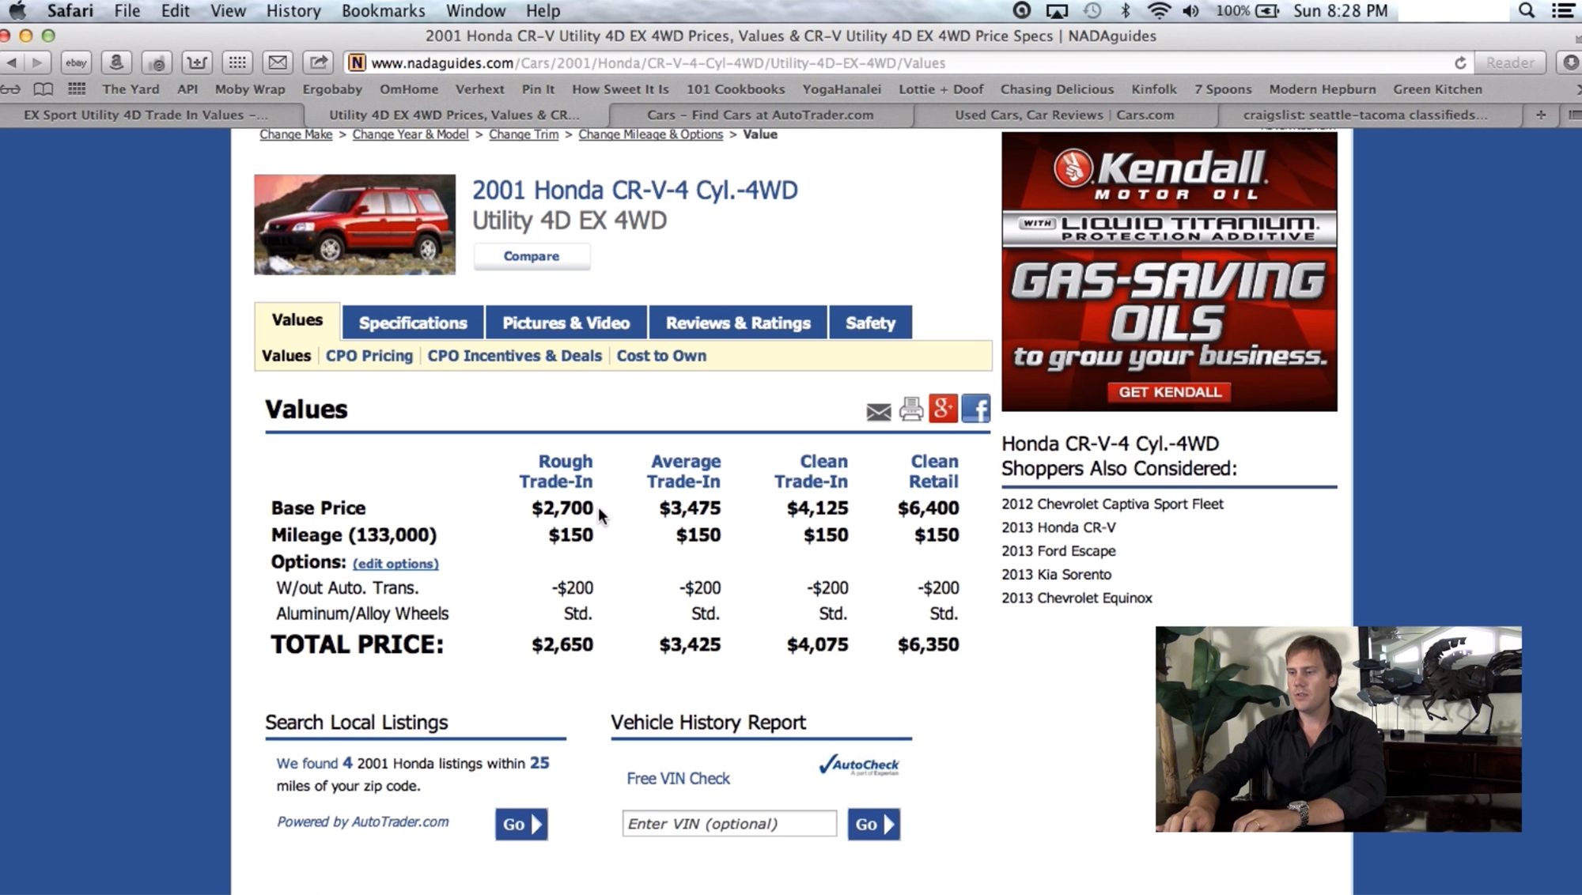1582x895 pixels.
Task: Click the Mail envelope toolbar icon
Action: (278, 62)
